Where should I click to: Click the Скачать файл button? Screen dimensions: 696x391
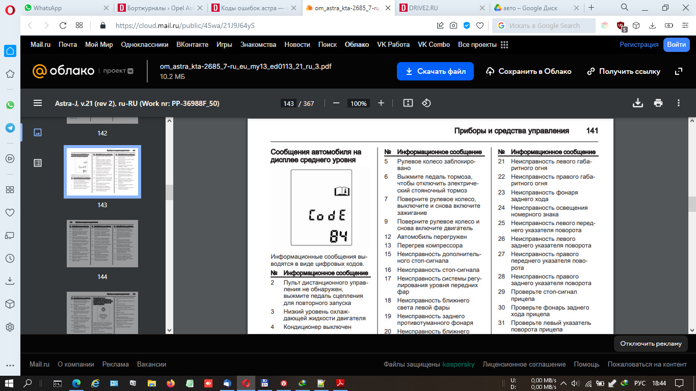click(435, 71)
